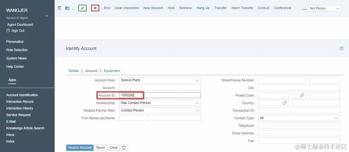The width and height of the screenshot is (349, 152).
Task: Open the Account Role dropdown
Action: (160, 80)
